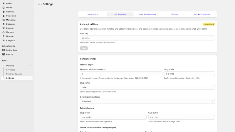Open the Home menu link
Screen dimensions: 235x132
(x=9, y=4)
